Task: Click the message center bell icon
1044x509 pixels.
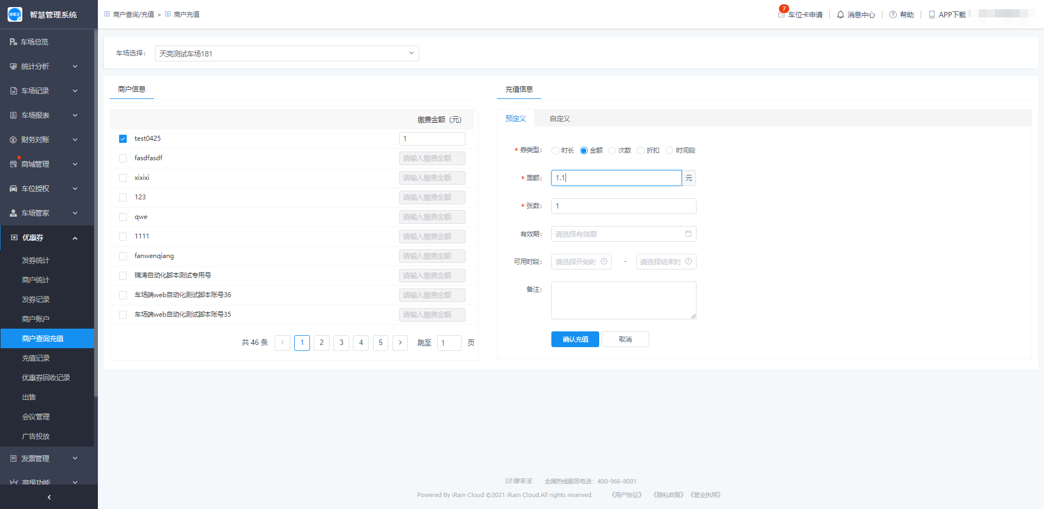Action: click(841, 15)
